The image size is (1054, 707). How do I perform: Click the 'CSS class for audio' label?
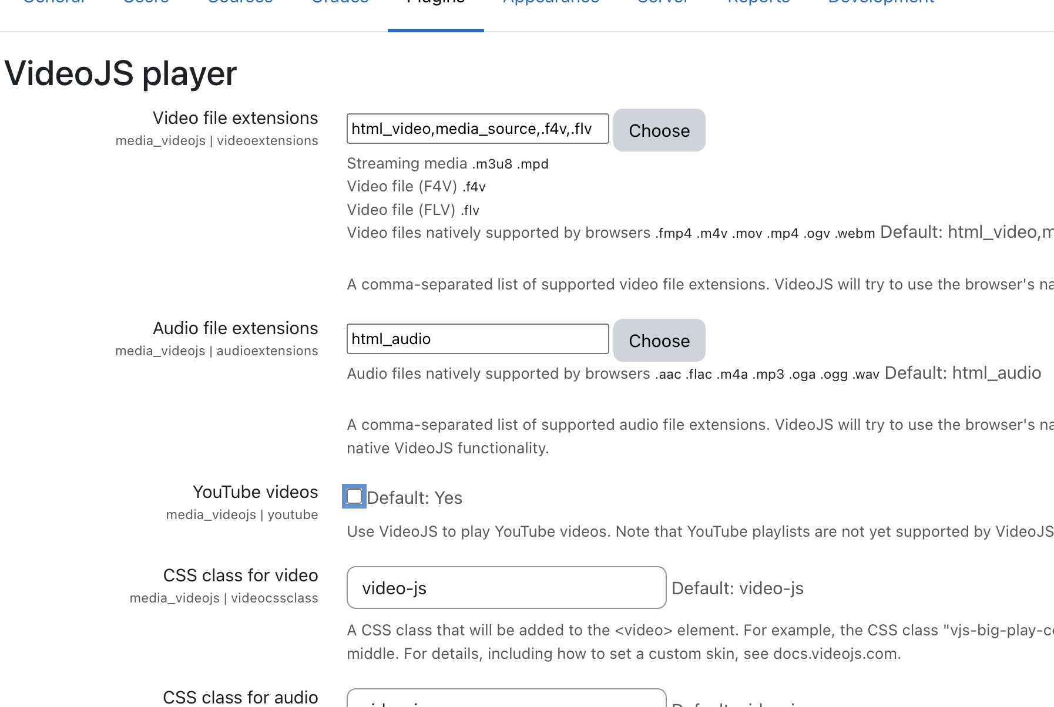pos(241,697)
